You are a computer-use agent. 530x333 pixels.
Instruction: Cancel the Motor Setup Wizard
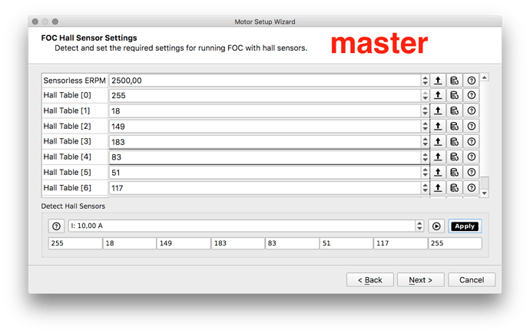tap(472, 280)
